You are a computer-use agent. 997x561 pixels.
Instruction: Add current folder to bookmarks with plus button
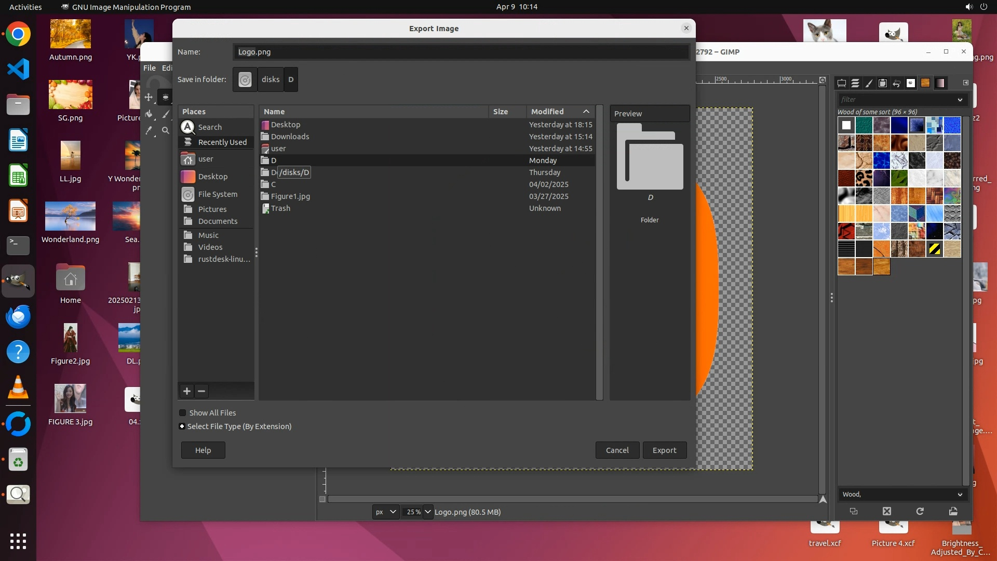187,391
